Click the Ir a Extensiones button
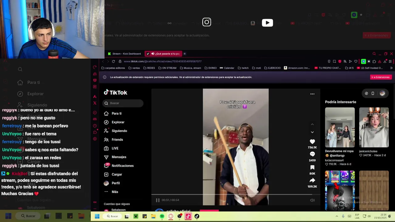 pos(380,77)
